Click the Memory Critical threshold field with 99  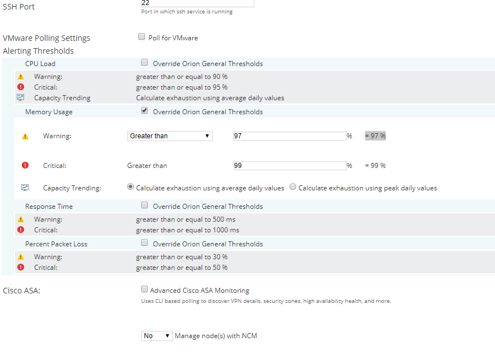click(290, 166)
